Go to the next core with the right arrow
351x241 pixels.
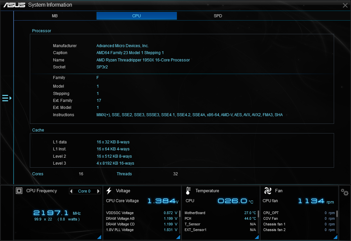click(x=98, y=191)
